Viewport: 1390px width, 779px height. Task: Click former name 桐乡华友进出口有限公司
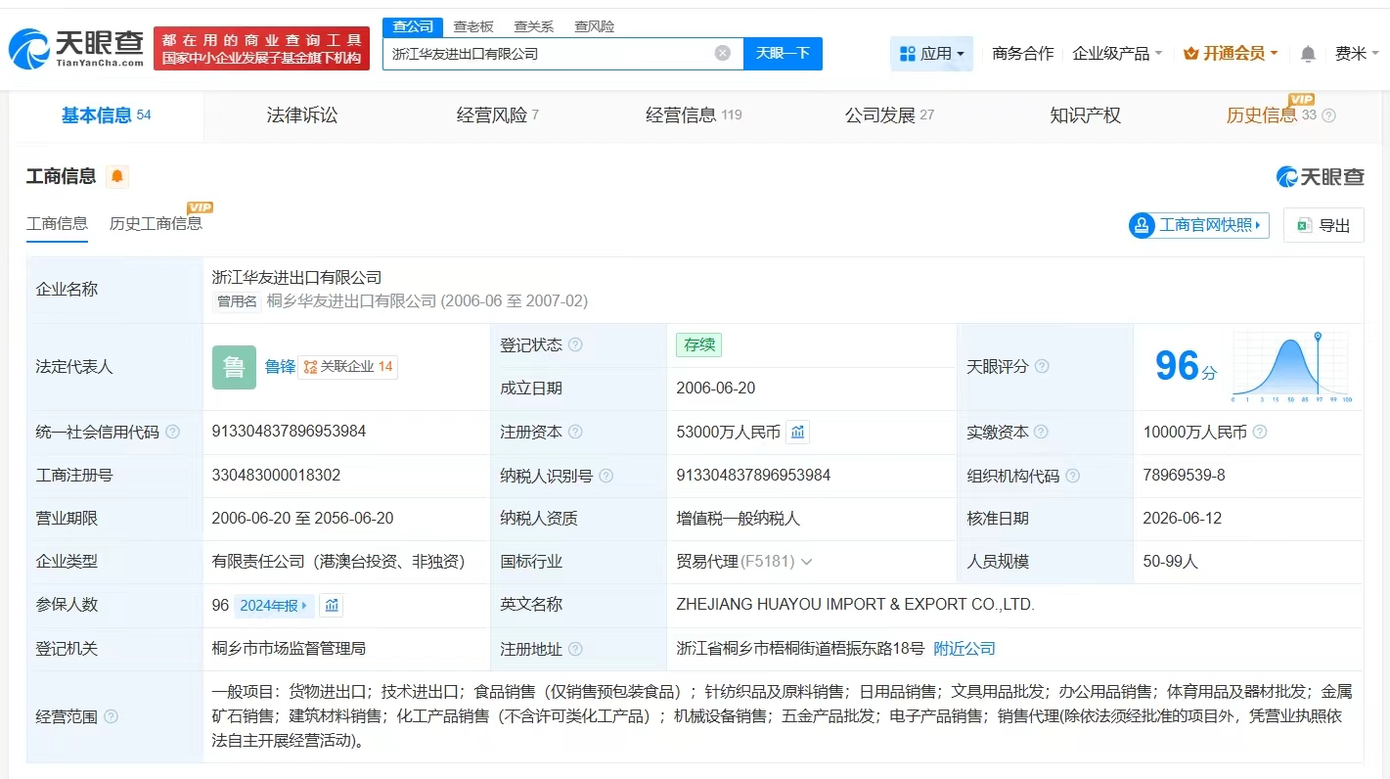(x=351, y=301)
